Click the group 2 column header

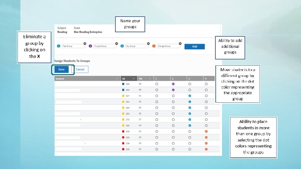coord(178,79)
